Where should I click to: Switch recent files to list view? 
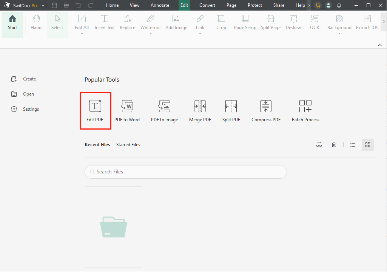353,145
